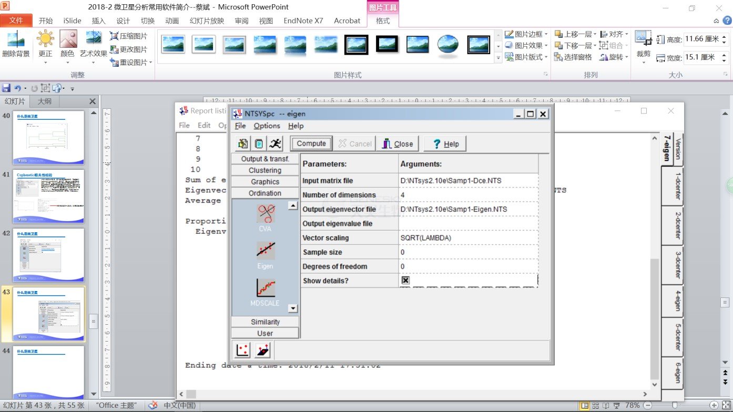733x412 pixels.
Task: Click the height (高度) value field
Action: (x=702, y=39)
